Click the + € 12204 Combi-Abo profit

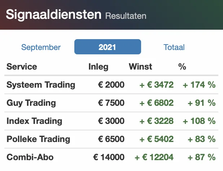(x=154, y=157)
